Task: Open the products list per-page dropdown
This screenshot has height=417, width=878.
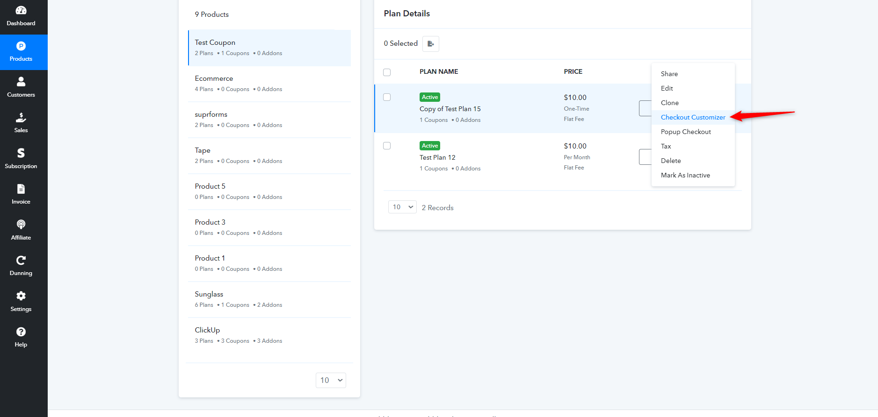Action: coord(331,380)
